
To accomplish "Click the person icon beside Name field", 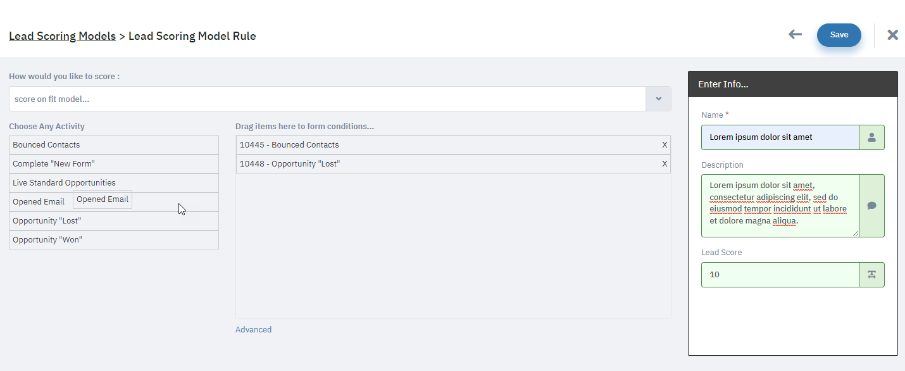I will click(x=871, y=137).
